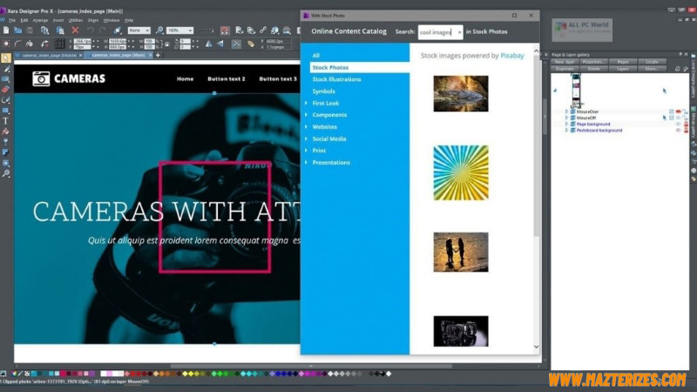
Task: Open the Edit menu
Action: 24,20
